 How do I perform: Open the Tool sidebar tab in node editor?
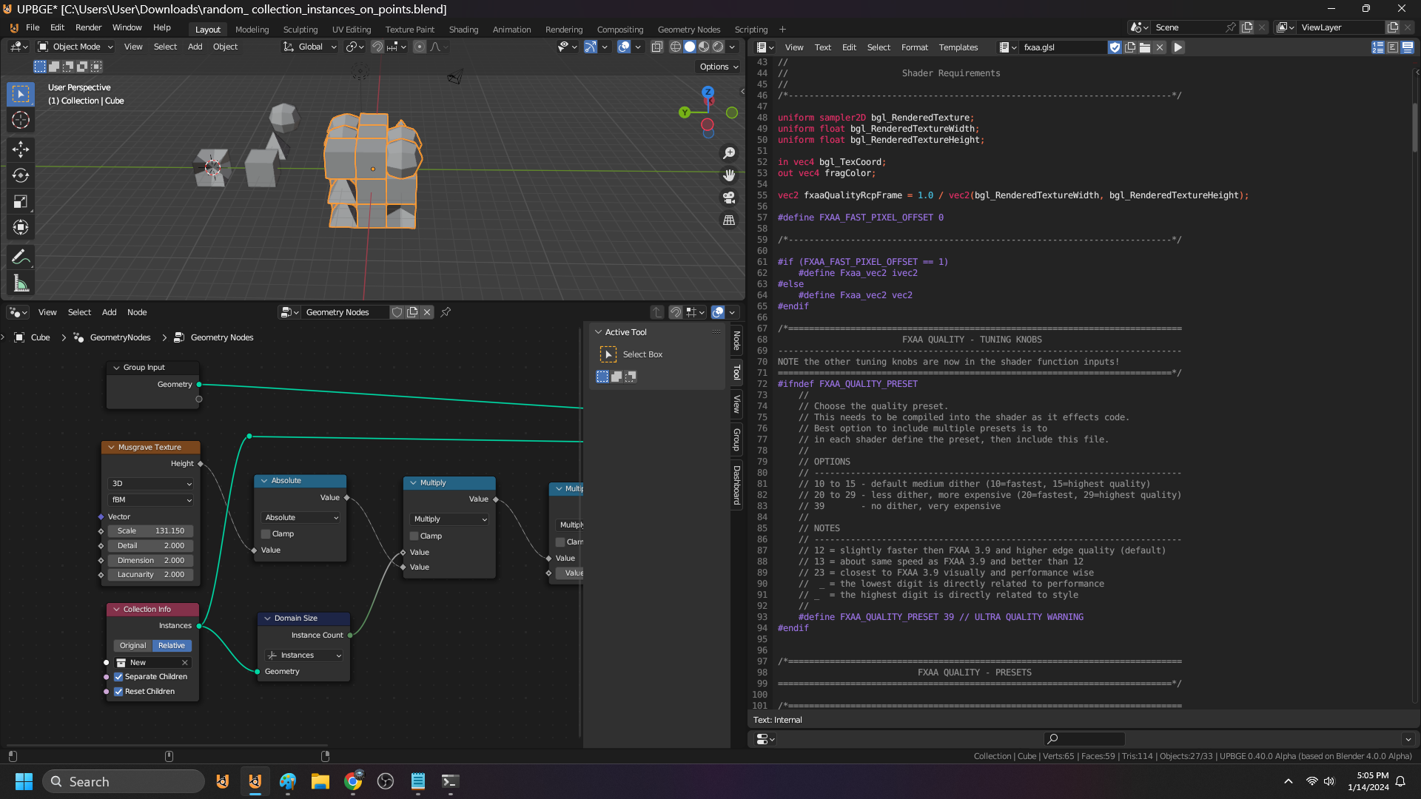[736, 372]
